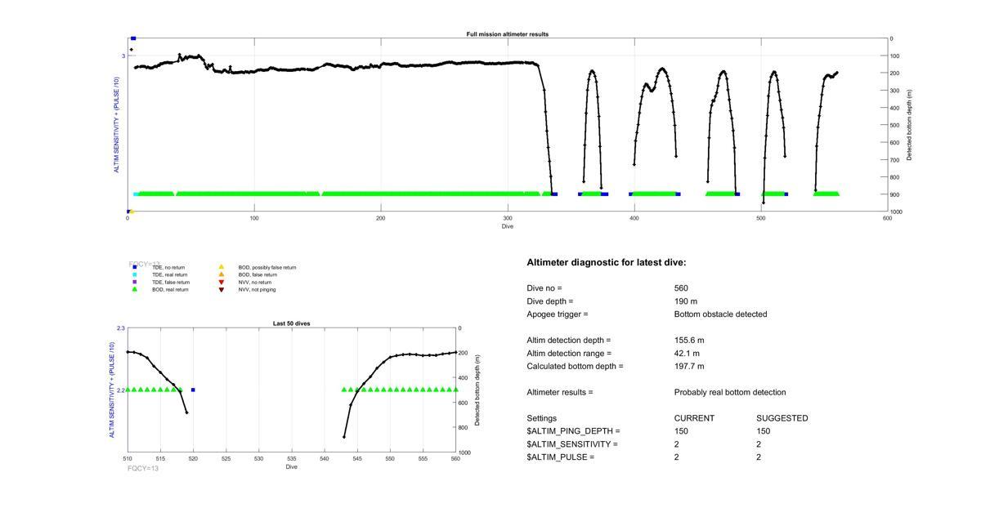
Task: Click the 'Dive depth =' label
Action: pyautogui.click(x=549, y=301)
